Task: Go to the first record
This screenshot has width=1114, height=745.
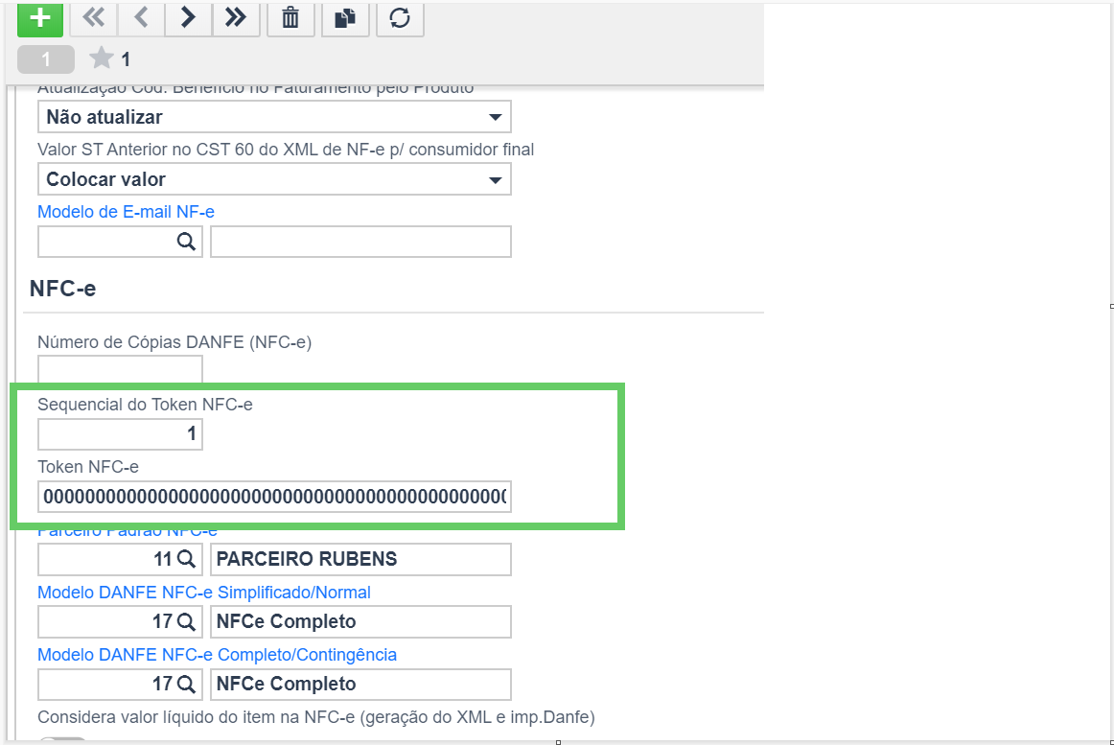Action: tap(94, 18)
